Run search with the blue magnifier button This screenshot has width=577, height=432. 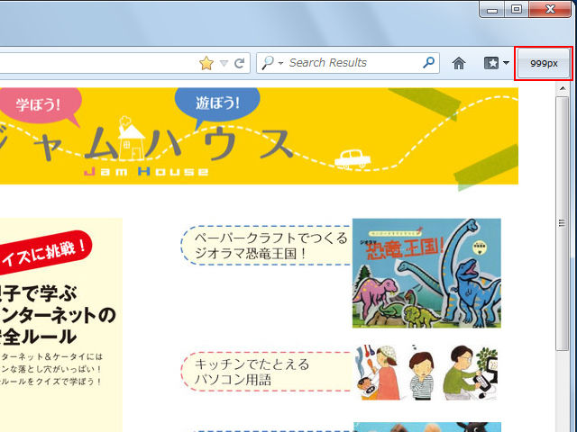coord(429,63)
